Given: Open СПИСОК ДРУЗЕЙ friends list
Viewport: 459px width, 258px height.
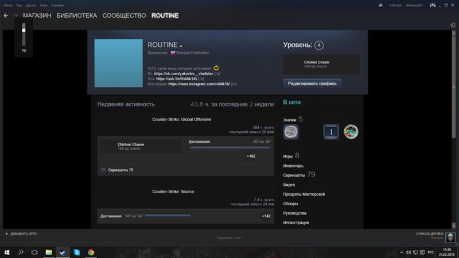Looking at the screenshot, I should tap(429, 234).
